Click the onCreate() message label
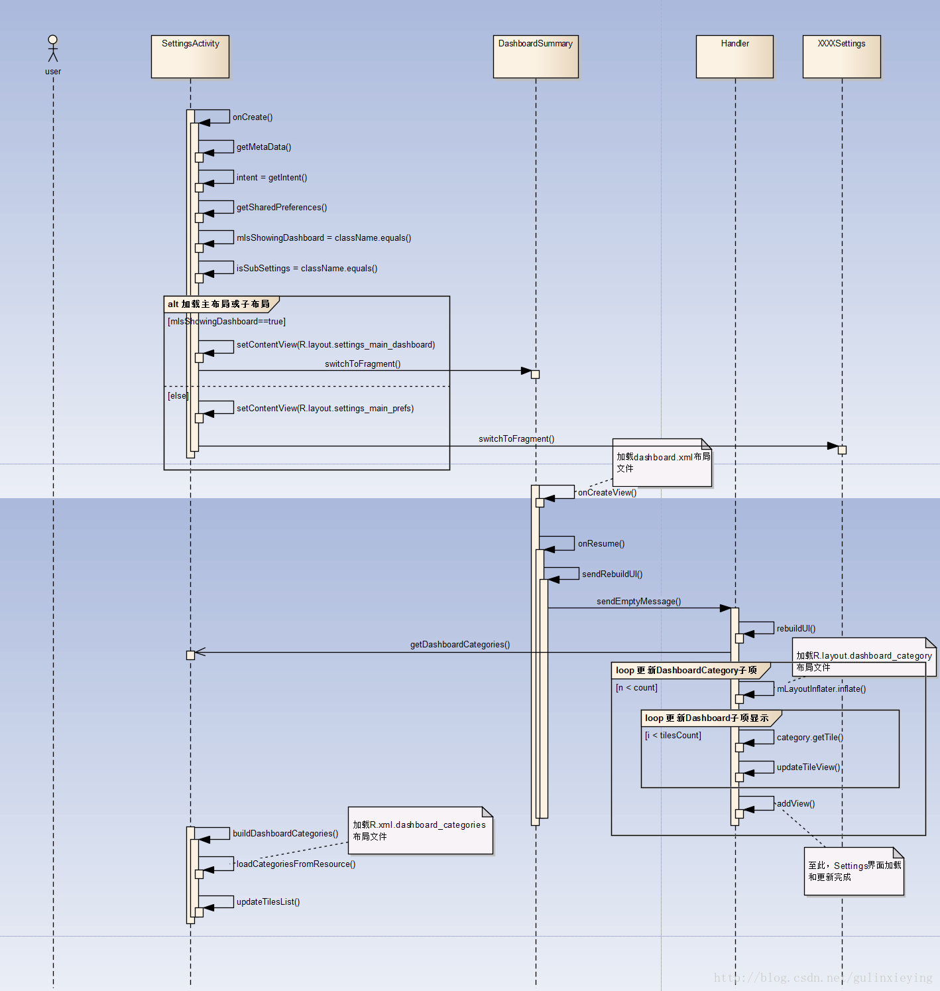The width and height of the screenshot is (940, 991). 253,117
